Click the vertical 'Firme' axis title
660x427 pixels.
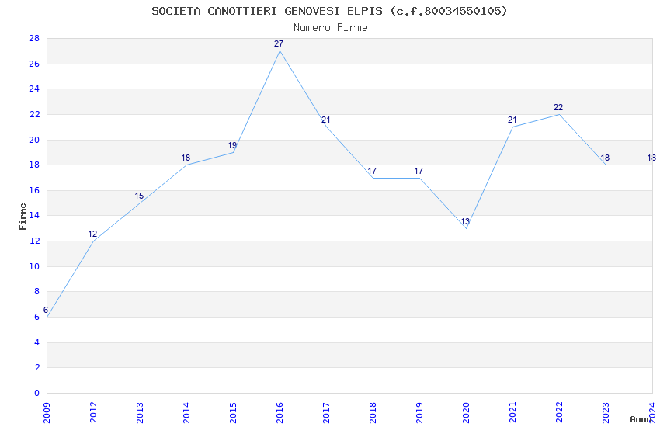tap(23, 217)
